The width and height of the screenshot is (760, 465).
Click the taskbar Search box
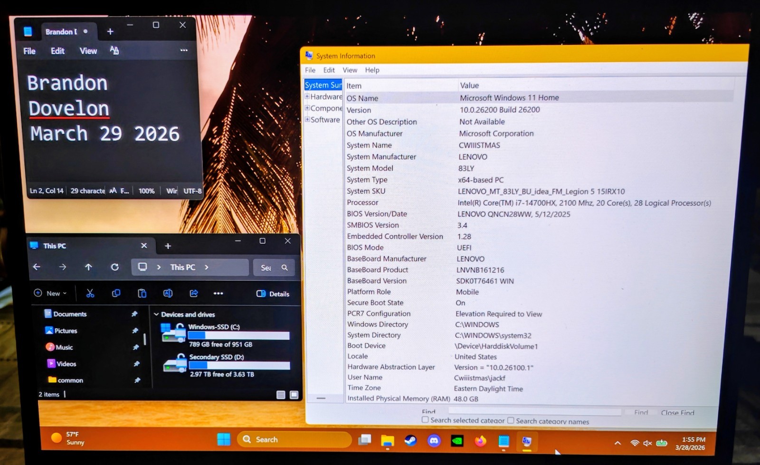tap(294, 439)
